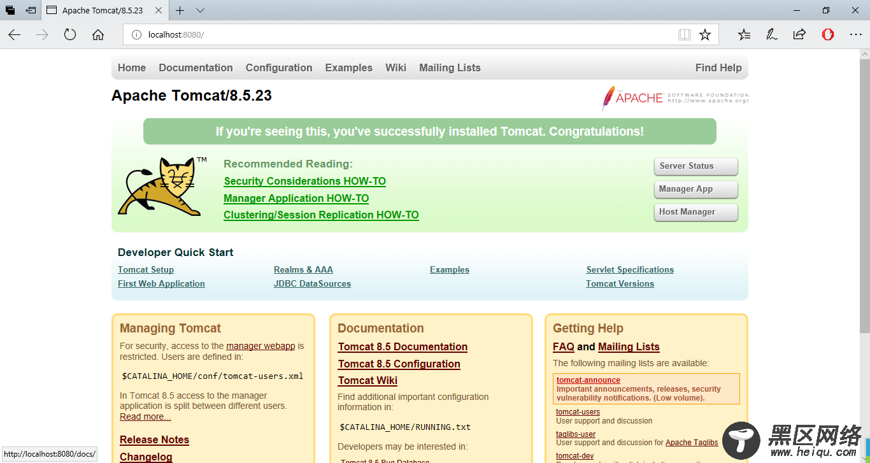This screenshot has width=870, height=463.
Task: Open the Opera extension icon
Action: (828, 35)
